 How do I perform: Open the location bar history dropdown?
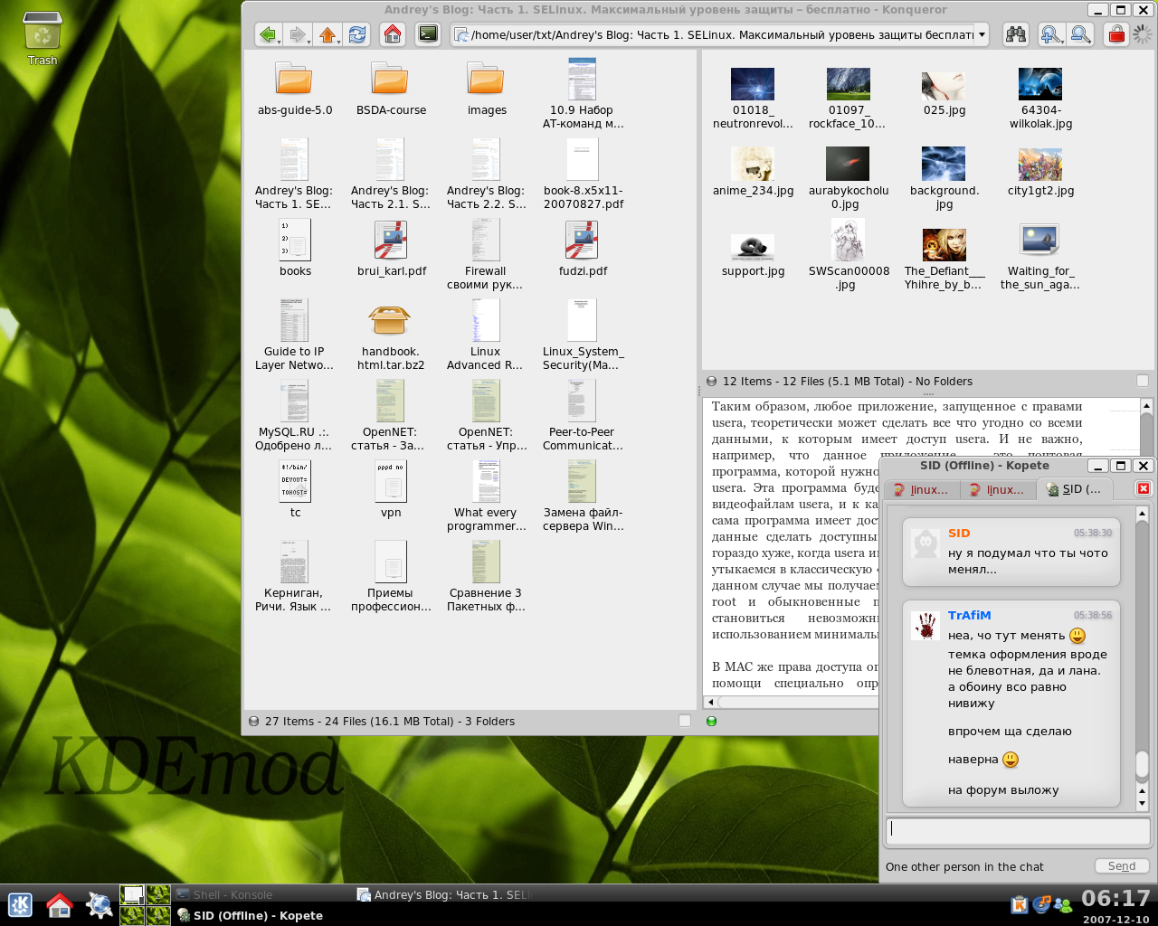click(x=982, y=34)
